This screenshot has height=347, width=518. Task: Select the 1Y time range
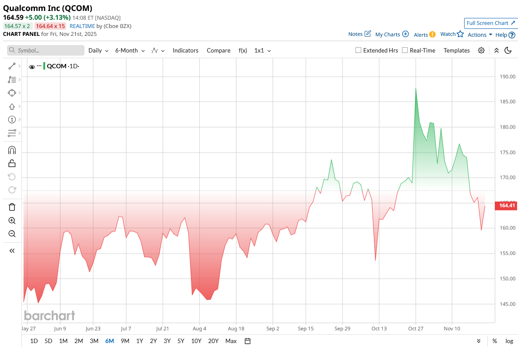coord(140,341)
